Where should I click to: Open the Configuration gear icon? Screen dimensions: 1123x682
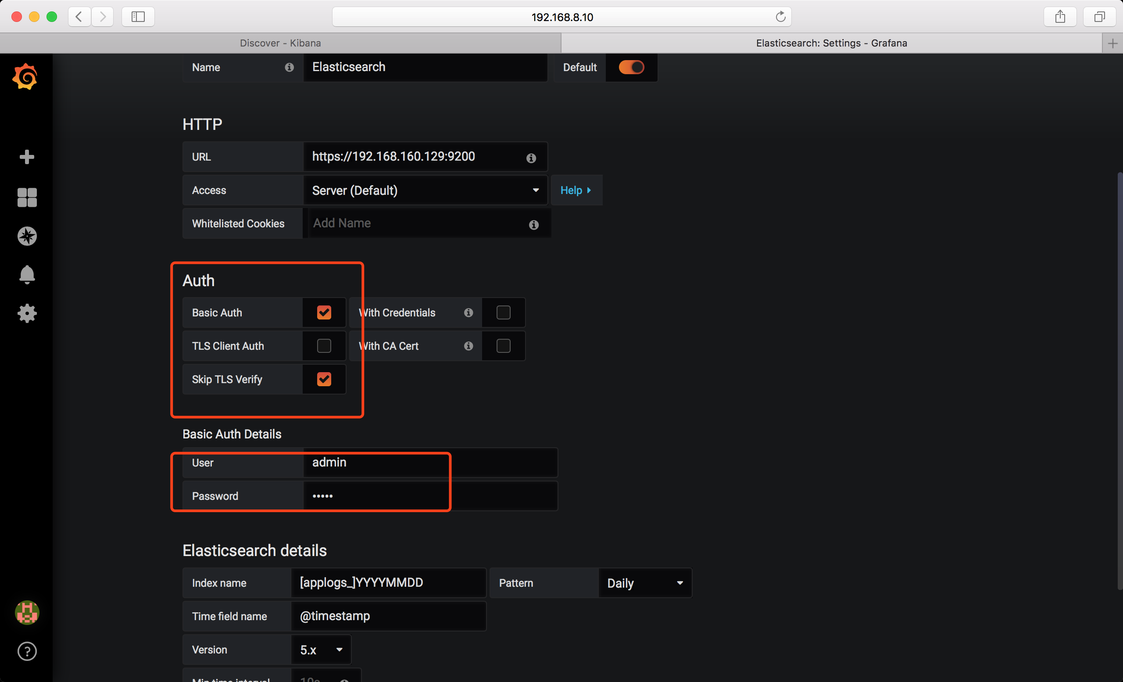pos(27,313)
